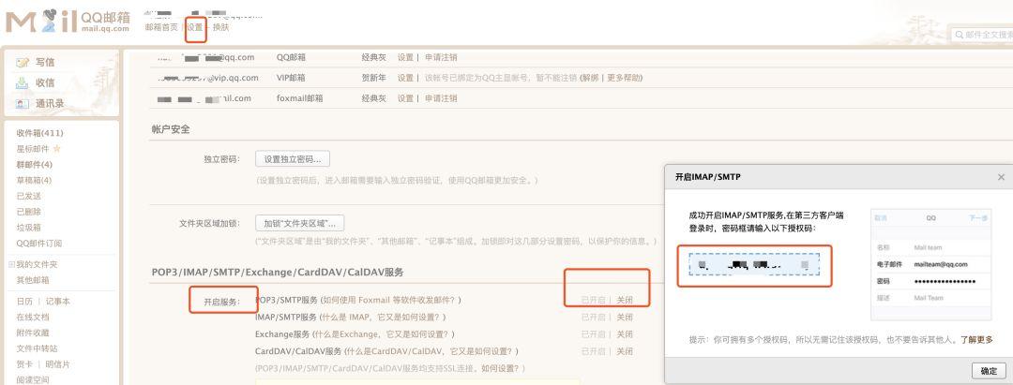
Task: Click the QQ Mail logo
Action: click(68, 21)
